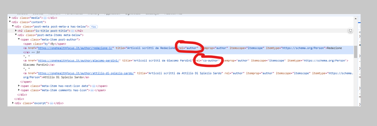Collapse the post-meta-items meta-below div
The width and height of the screenshot is (377, 126).
coord(16,35)
